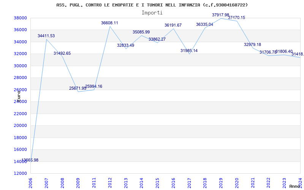Select the 2017 x-axis year label
Viewport: 304px width, 190px height.
tap(189, 183)
